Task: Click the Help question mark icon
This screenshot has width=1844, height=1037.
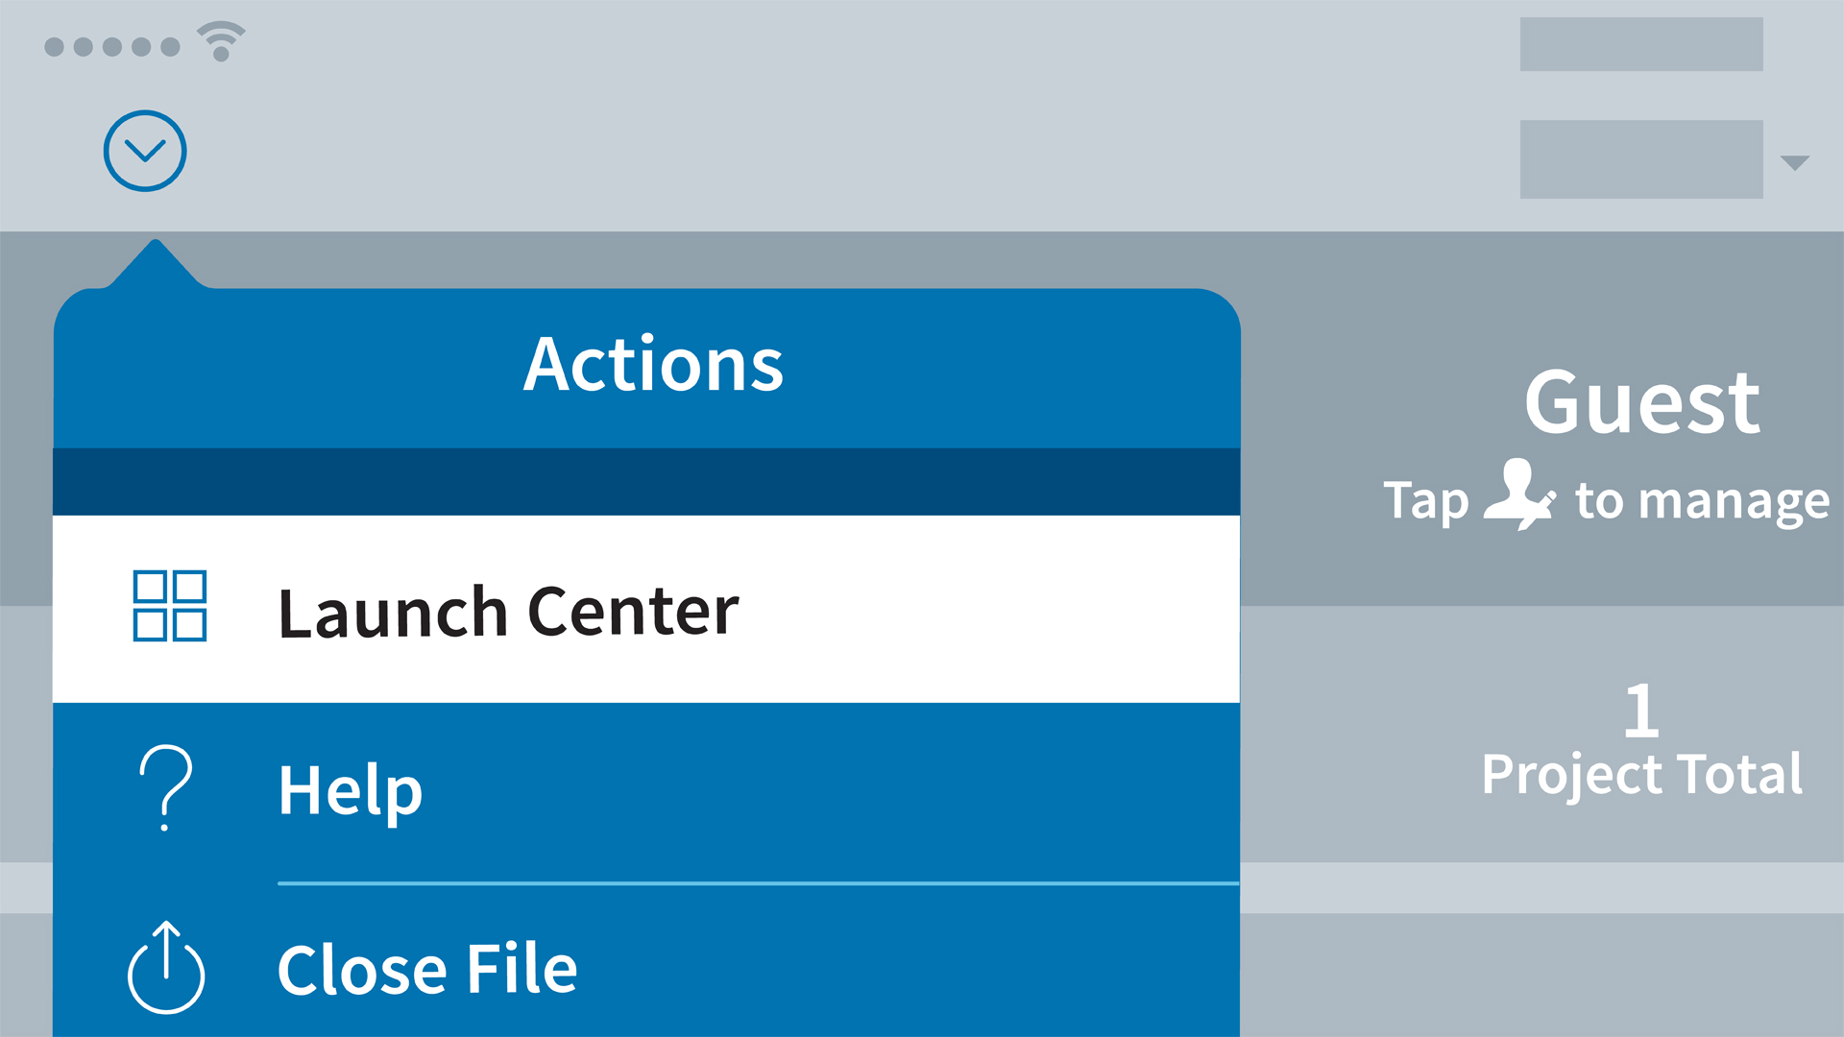Action: (x=165, y=787)
